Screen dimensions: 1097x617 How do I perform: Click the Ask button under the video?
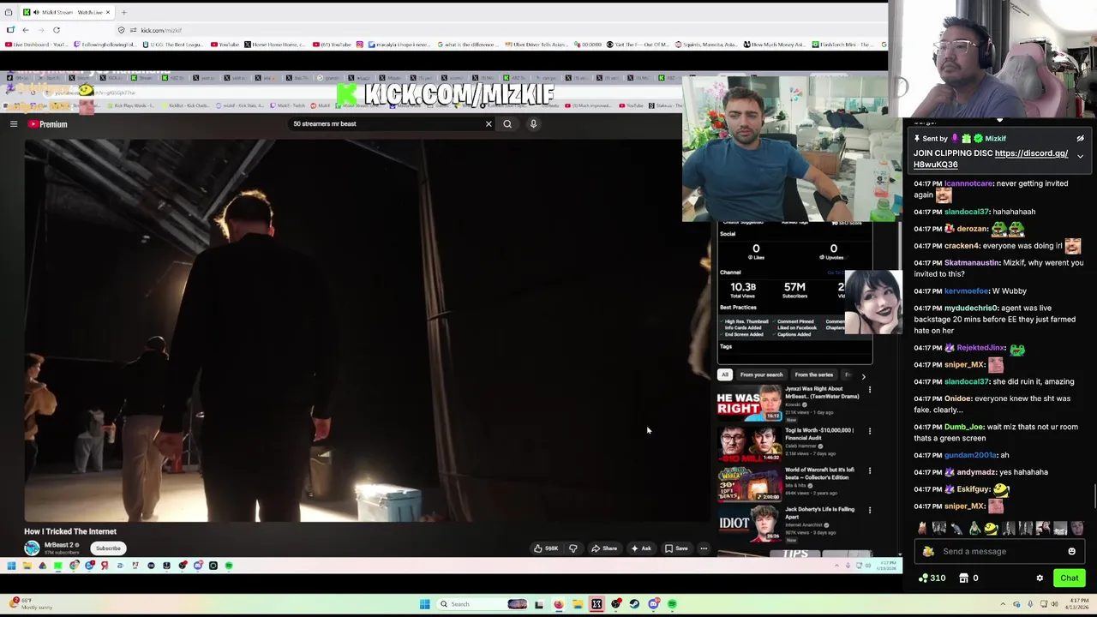coord(641,548)
